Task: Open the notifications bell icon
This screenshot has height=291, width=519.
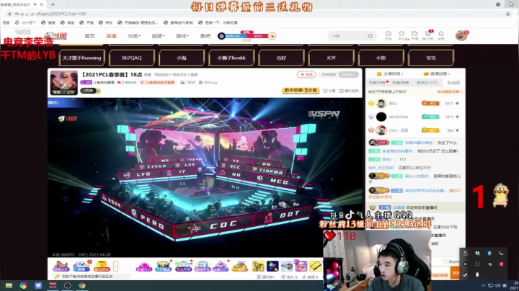Action: pyautogui.click(x=441, y=35)
